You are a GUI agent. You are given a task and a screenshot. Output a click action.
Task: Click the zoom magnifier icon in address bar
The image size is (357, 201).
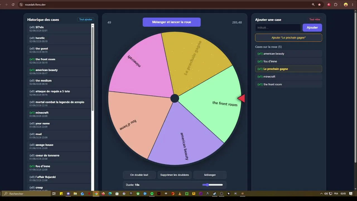pos(313,5)
